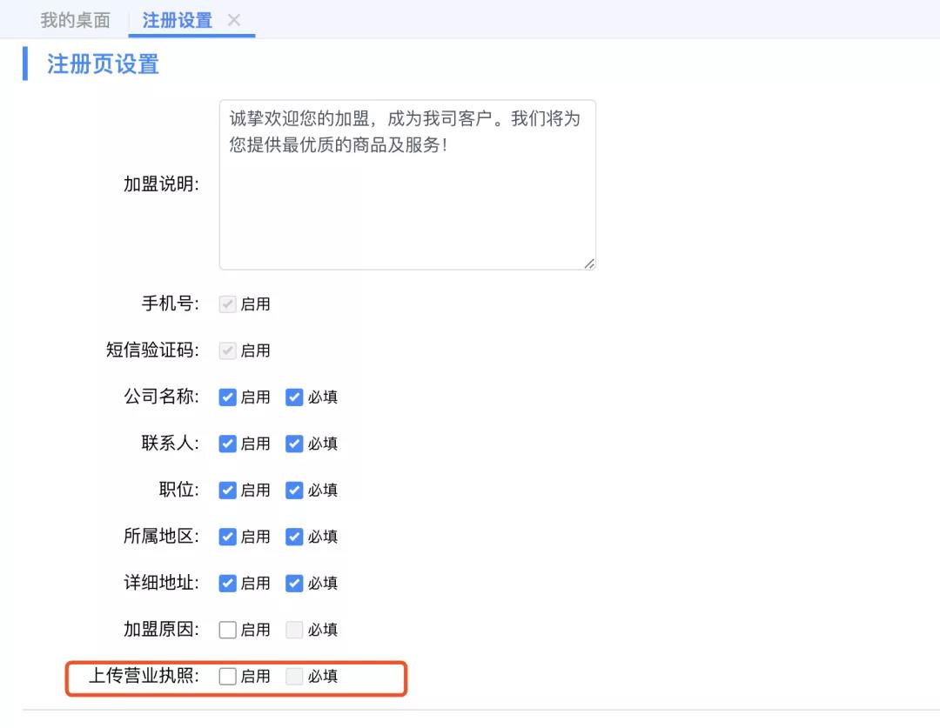Click the 短信验证码 启用 checkbox

click(x=228, y=351)
